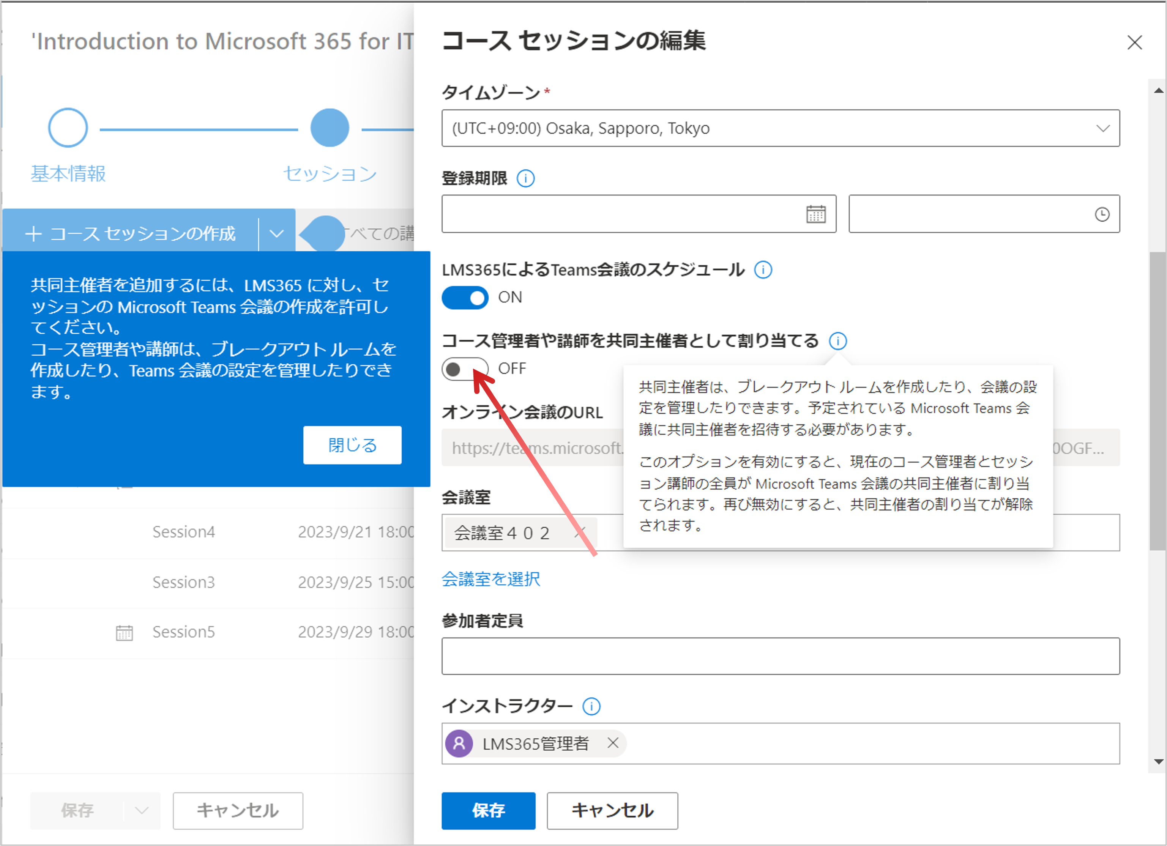The image size is (1167, 846).
Task: Click the 登録期限 info icon
Action: point(525,179)
